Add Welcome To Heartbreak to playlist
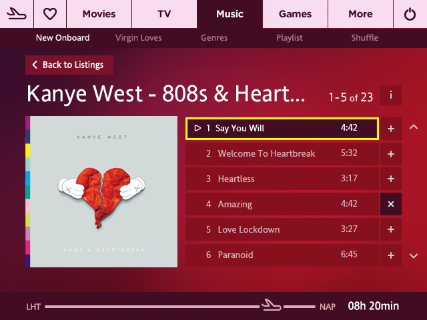 pos(391,154)
